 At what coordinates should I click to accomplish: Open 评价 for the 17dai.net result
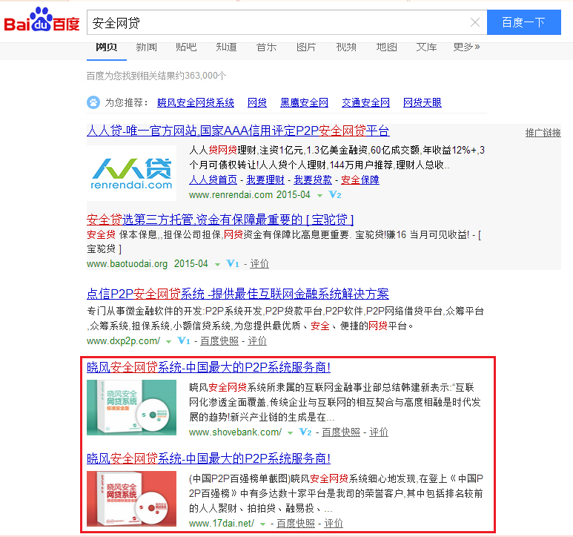point(334,524)
